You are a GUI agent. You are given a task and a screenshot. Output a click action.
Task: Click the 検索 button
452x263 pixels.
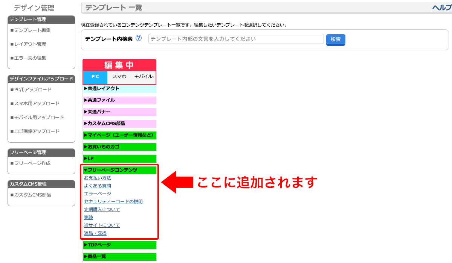[336, 39]
